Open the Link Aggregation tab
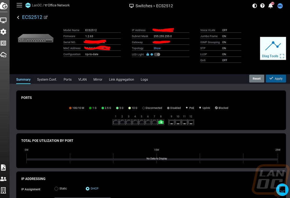290x198 pixels. point(121,79)
